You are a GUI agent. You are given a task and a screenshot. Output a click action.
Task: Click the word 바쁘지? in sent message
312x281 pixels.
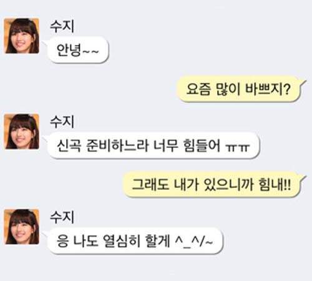(268, 89)
